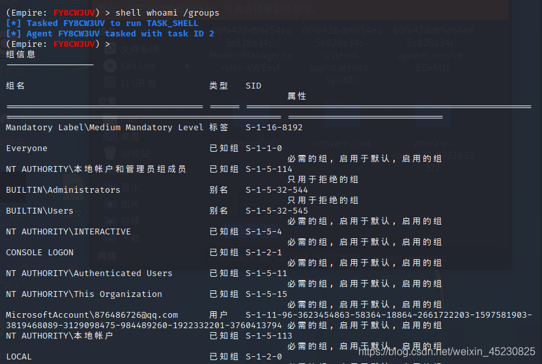
Task: Select SID value S-1-2-1
Action: pyautogui.click(x=264, y=253)
